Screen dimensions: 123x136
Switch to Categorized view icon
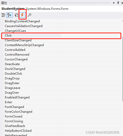click(4, 15)
